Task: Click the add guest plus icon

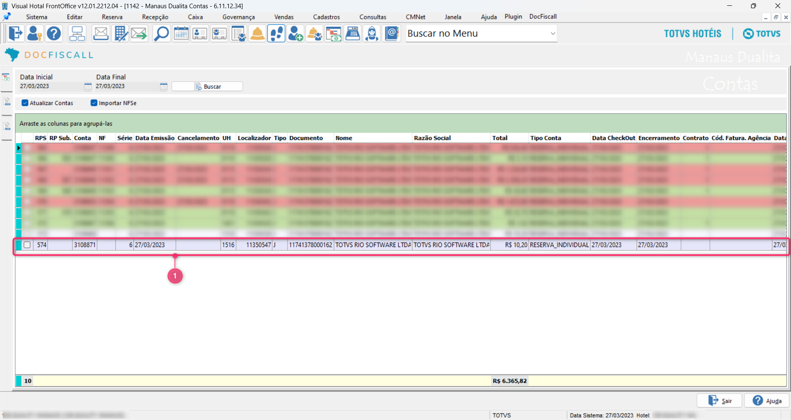Action: (x=295, y=33)
